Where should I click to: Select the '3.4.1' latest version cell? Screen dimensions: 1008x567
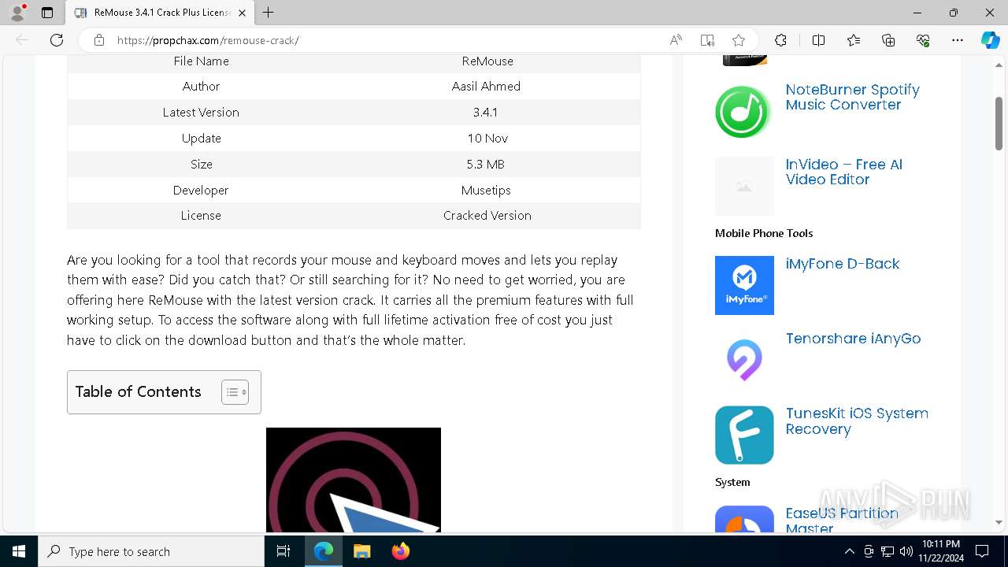[486, 113]
